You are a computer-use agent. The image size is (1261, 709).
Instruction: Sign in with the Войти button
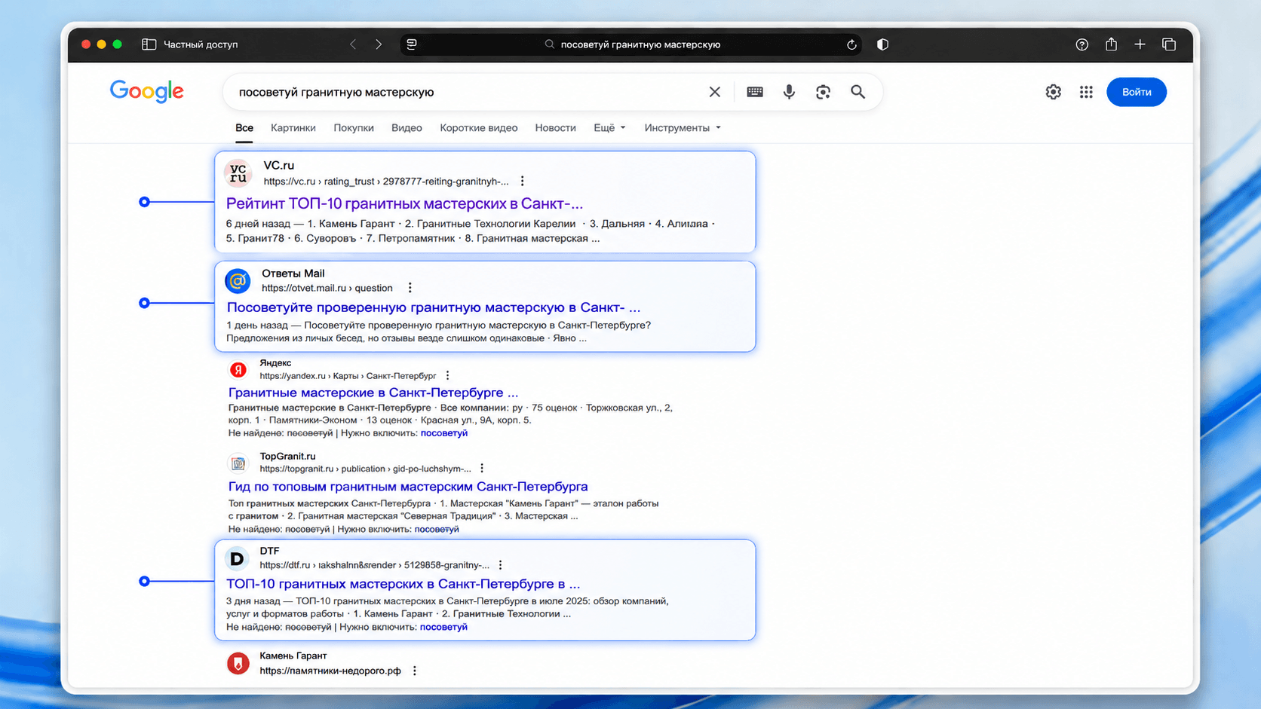[1137, 92]
